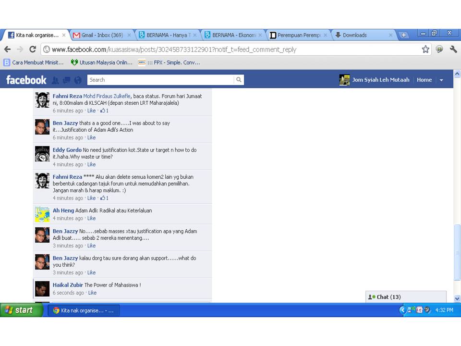Switch to Perempuan Perempuan tab
461x346 pixels.
(298, 35)
